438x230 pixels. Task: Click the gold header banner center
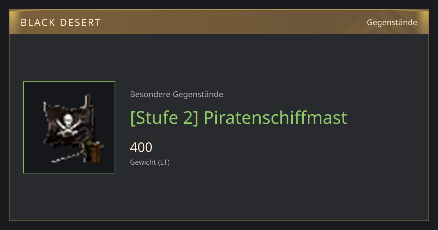pos(219,22)
